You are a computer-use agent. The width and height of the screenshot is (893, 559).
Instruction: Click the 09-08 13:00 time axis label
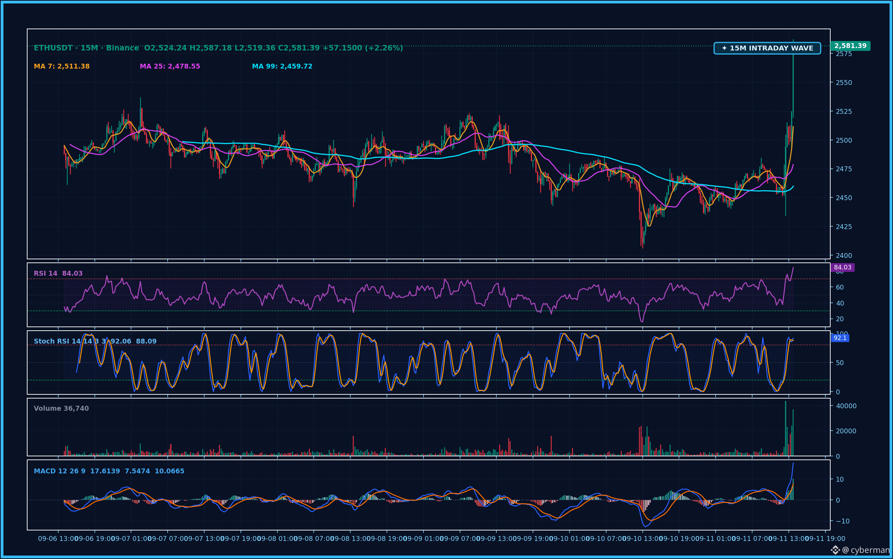350,539
